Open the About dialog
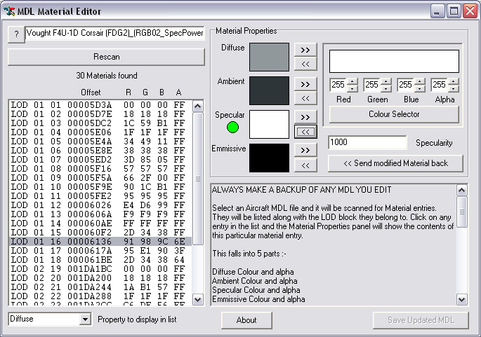The width and height of the screenshot is (481, 337). tap(246, 320)
